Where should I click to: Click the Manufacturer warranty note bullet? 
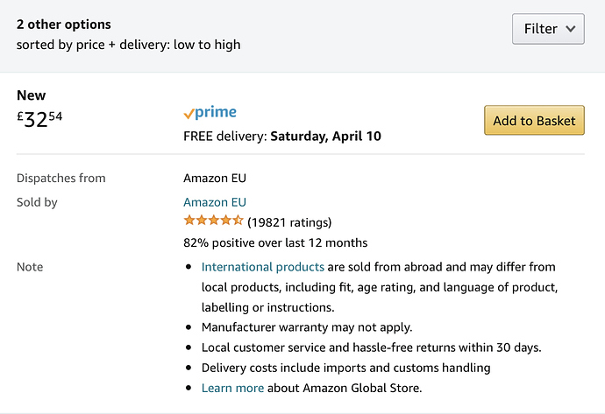pyautogui.click(x=307, y=327)
